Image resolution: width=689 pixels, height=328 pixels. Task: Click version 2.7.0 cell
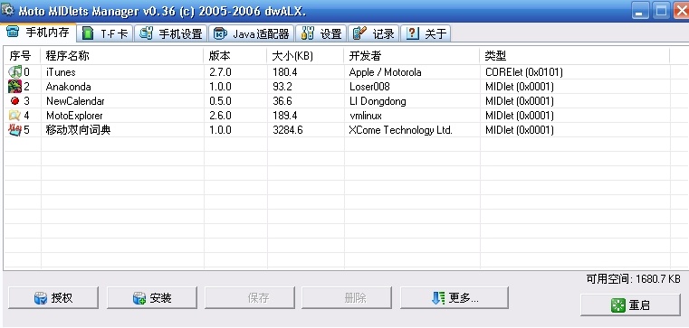pyautogui.click(x=220, y=72)
